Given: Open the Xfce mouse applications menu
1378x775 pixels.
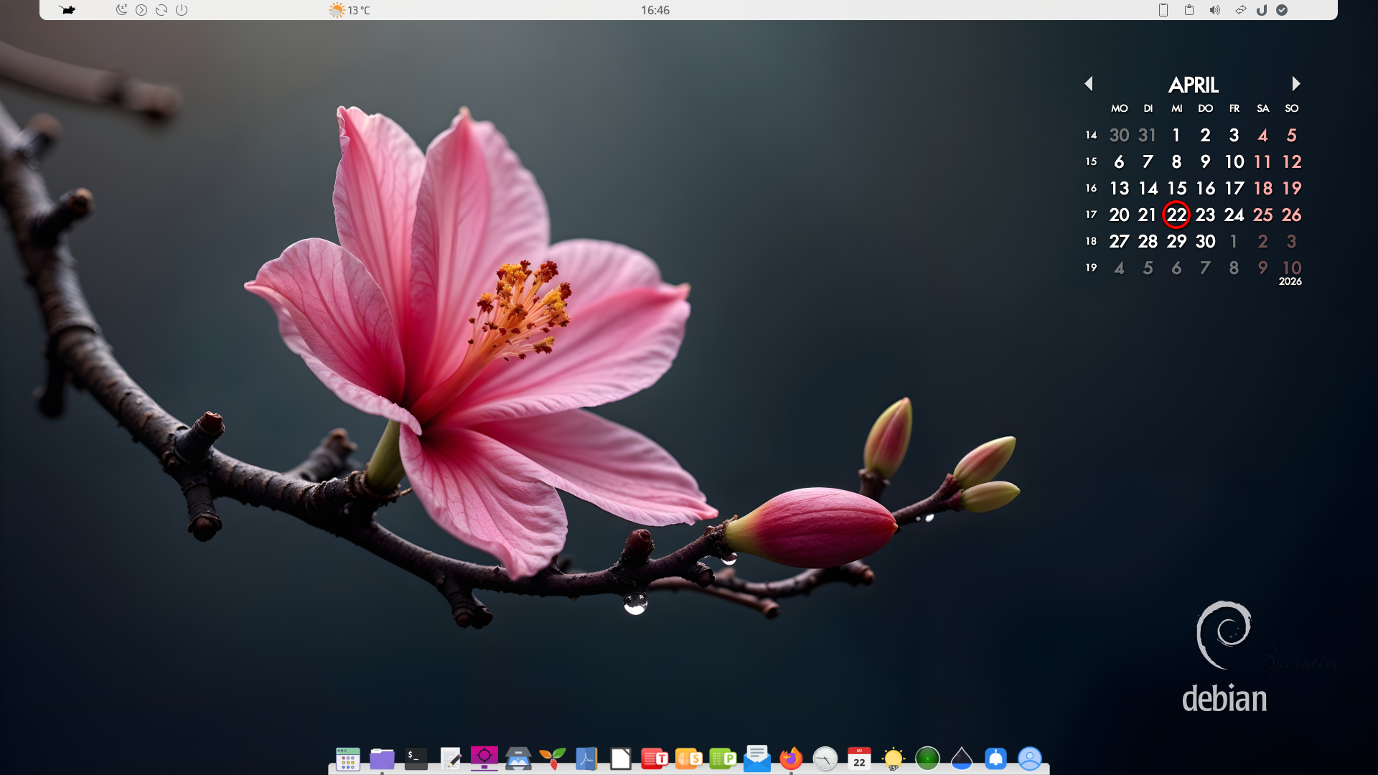Looking at the screenshot, I should [x=67, y=10].
